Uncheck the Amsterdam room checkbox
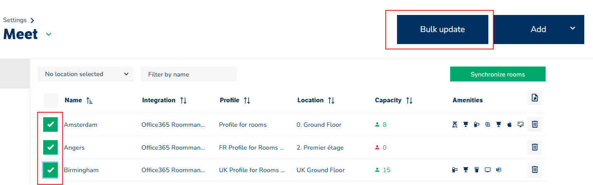 pyautogui.click(x=51, y=124)
